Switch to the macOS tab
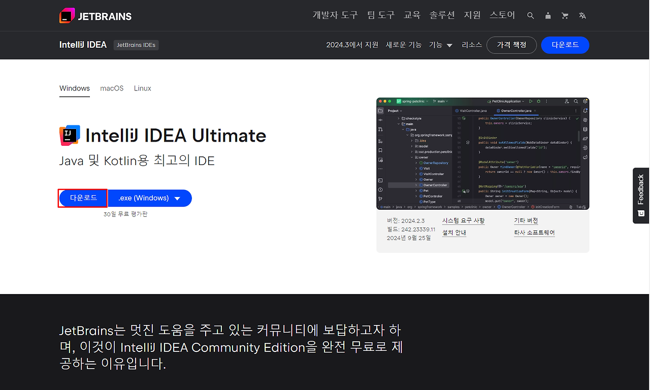650x390 pixels. (112, 88)
